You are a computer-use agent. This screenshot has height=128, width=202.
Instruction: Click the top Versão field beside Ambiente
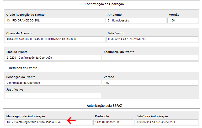click(183, 20)
